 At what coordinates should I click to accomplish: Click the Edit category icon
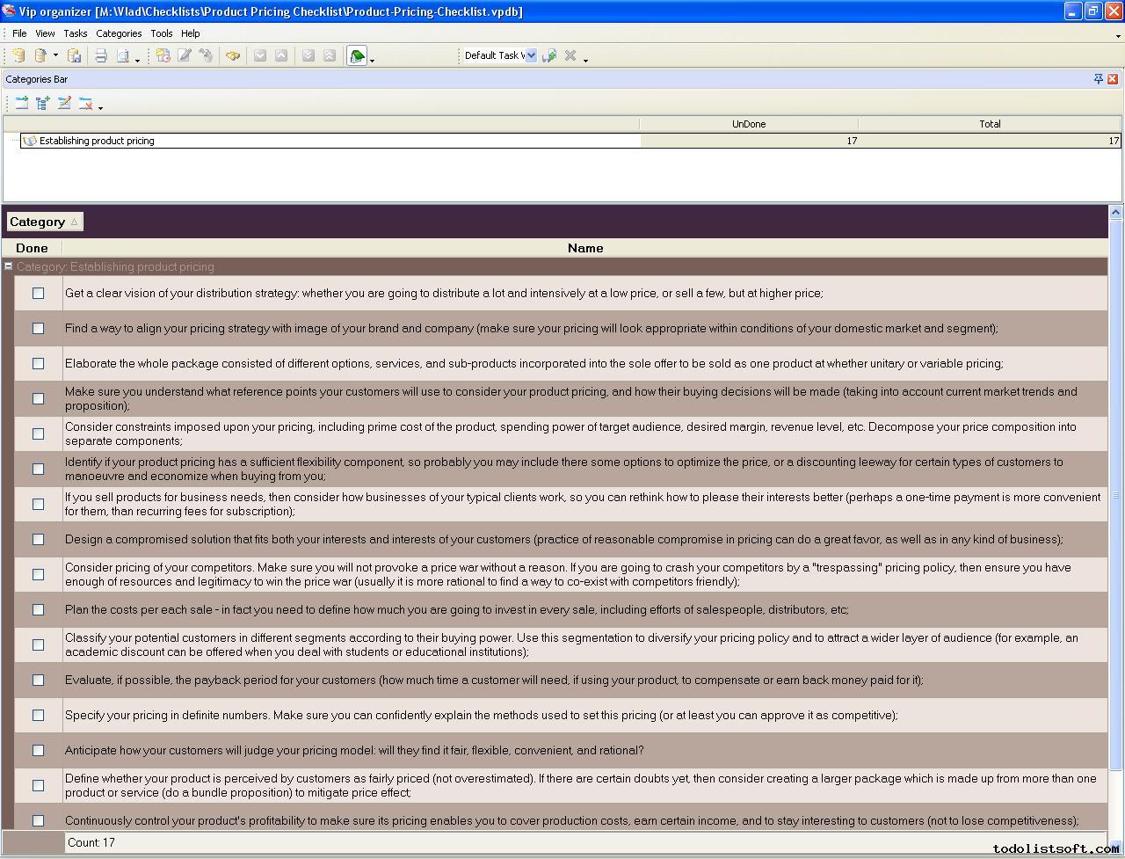point(64,103)
